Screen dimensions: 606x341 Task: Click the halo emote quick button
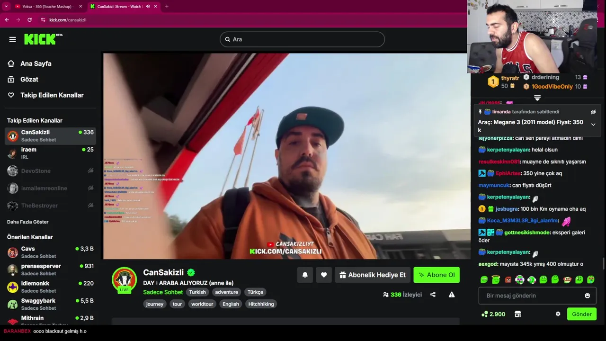(496, 279)
